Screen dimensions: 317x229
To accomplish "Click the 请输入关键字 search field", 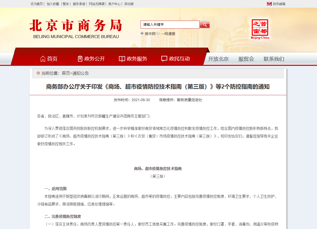I will click(170, 24).
